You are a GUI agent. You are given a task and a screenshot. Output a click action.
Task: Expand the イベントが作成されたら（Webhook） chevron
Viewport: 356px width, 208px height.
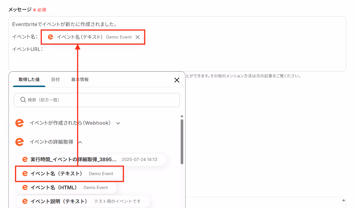click(x=118, y=123)
